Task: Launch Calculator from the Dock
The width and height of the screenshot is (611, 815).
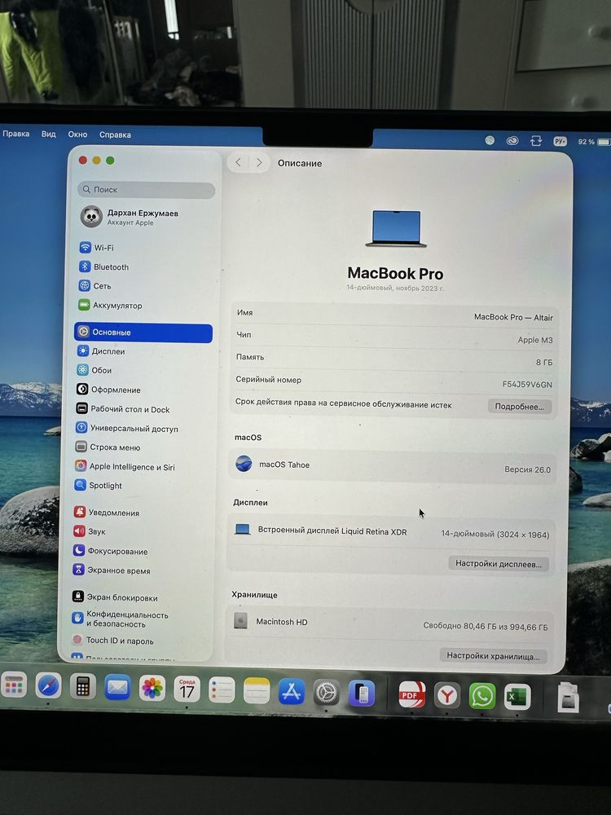Action: 82,686
